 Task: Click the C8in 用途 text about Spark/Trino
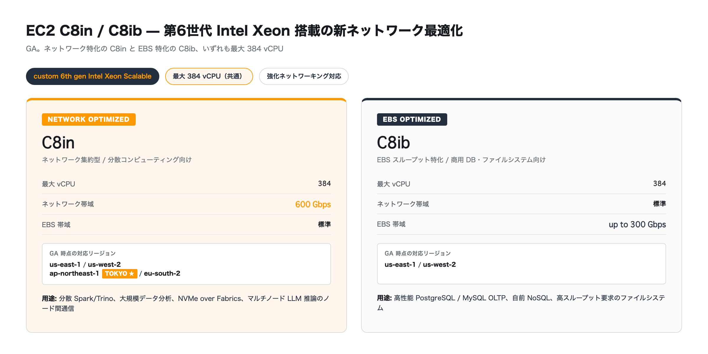point(186,303)
